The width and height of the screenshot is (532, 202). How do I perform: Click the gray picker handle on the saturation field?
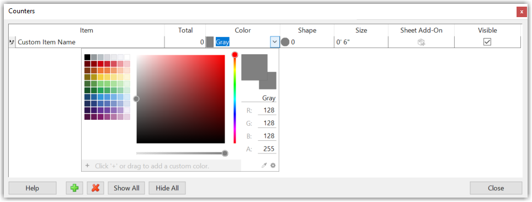point(136,99)
